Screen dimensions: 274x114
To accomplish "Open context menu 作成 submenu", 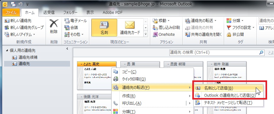I will point(152,96).
